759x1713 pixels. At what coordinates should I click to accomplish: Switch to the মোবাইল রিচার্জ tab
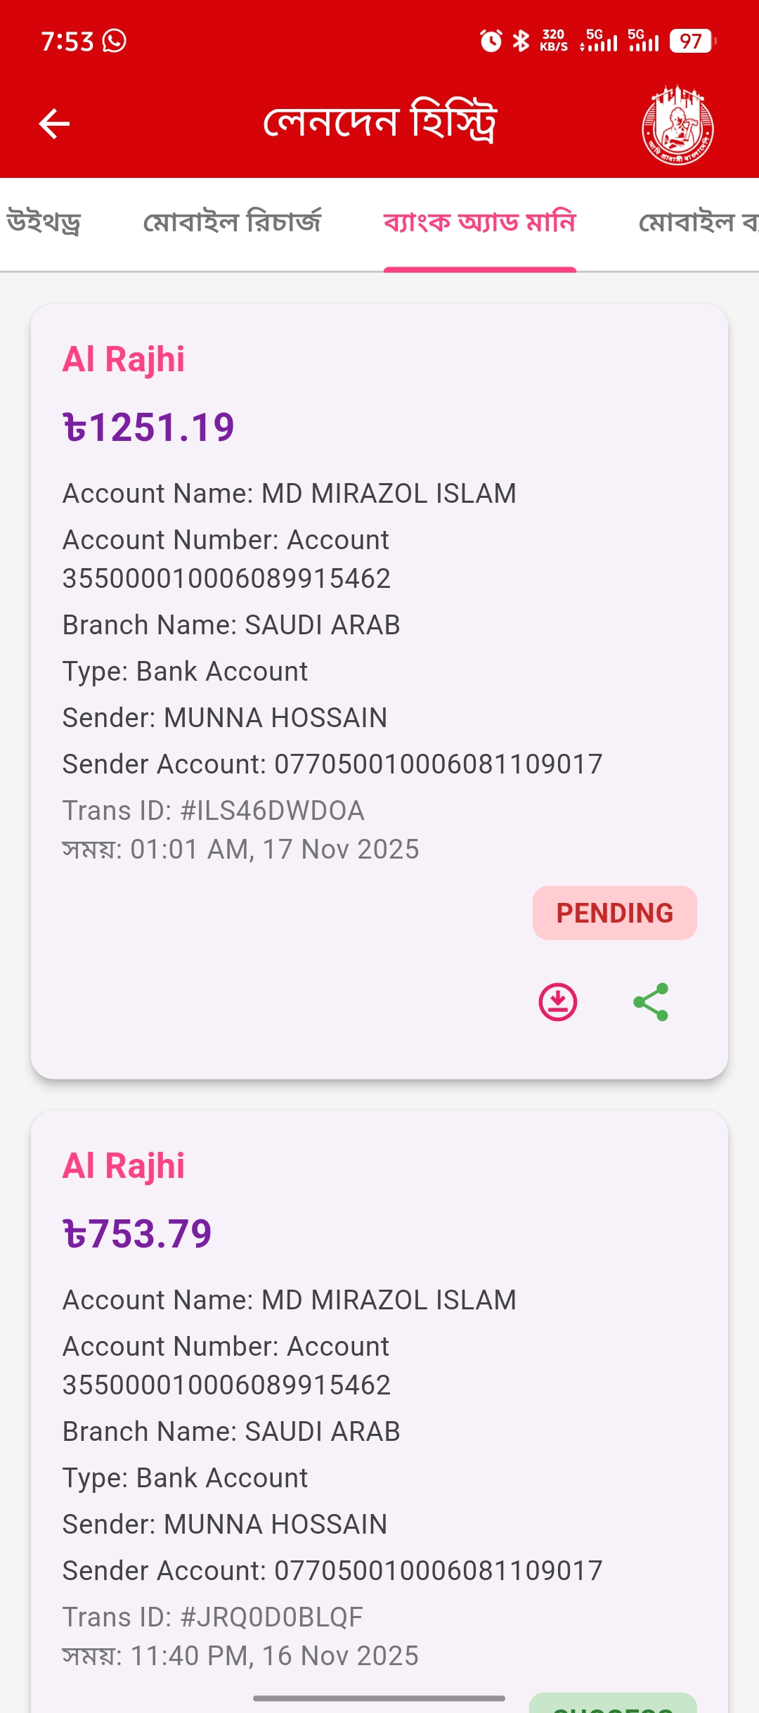(232, 223)
